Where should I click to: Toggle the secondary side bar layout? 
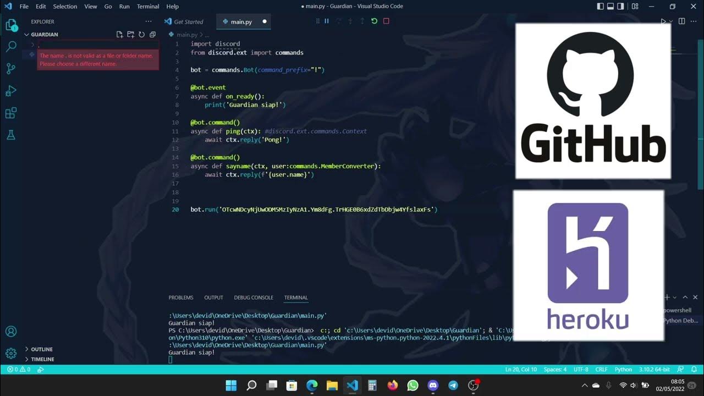coord(621,6)
